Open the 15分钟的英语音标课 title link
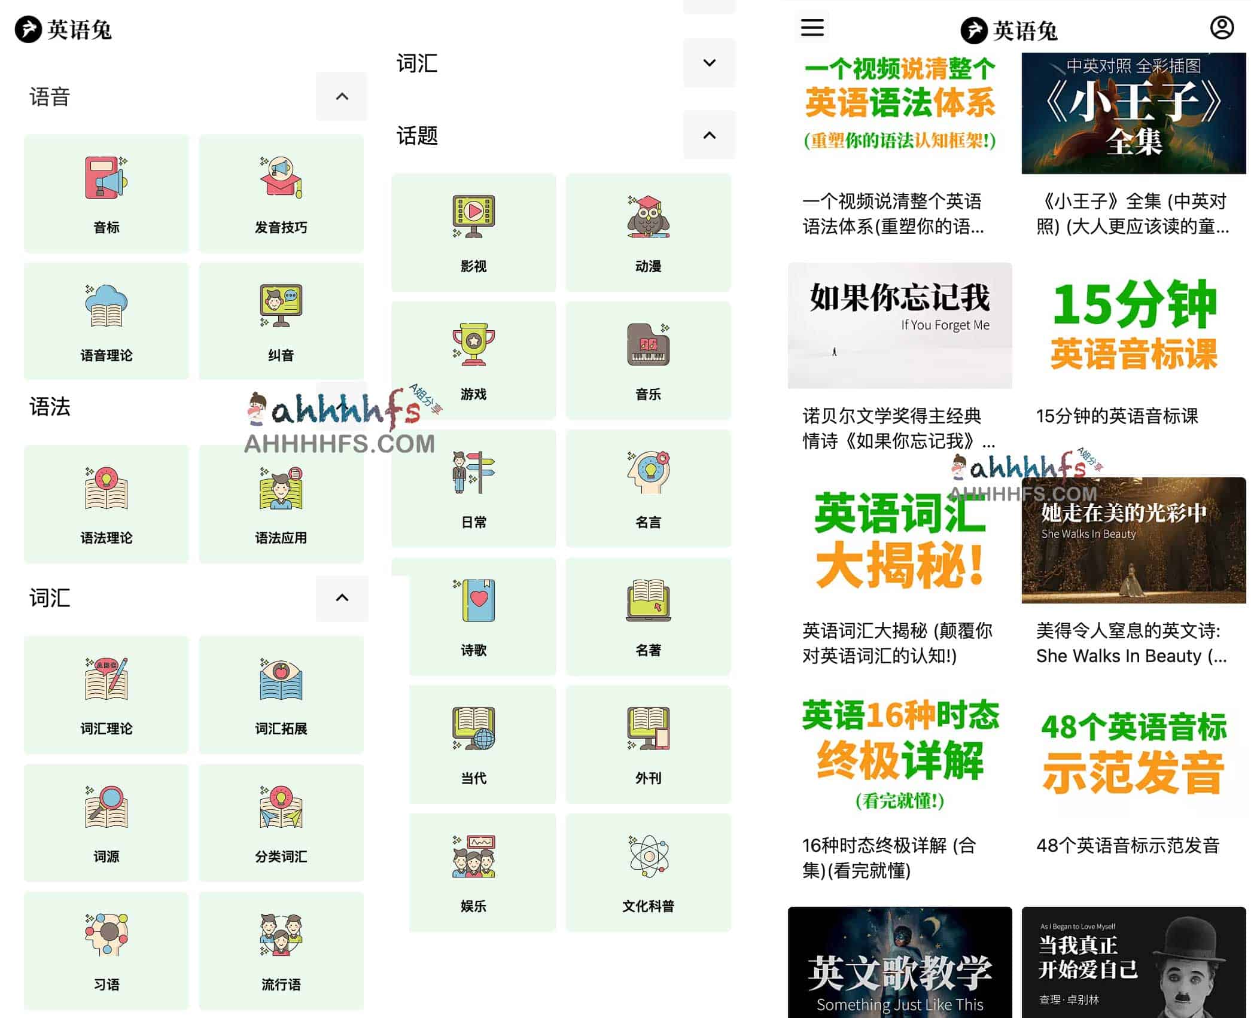The image size is (1251, 1018). point(1116,416)
